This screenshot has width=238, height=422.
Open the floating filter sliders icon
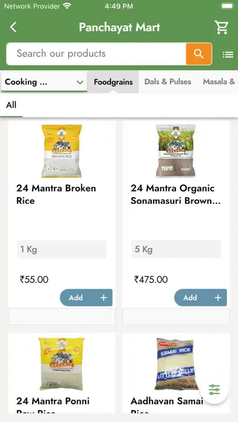pyautogui.click(x=214, y=390)
